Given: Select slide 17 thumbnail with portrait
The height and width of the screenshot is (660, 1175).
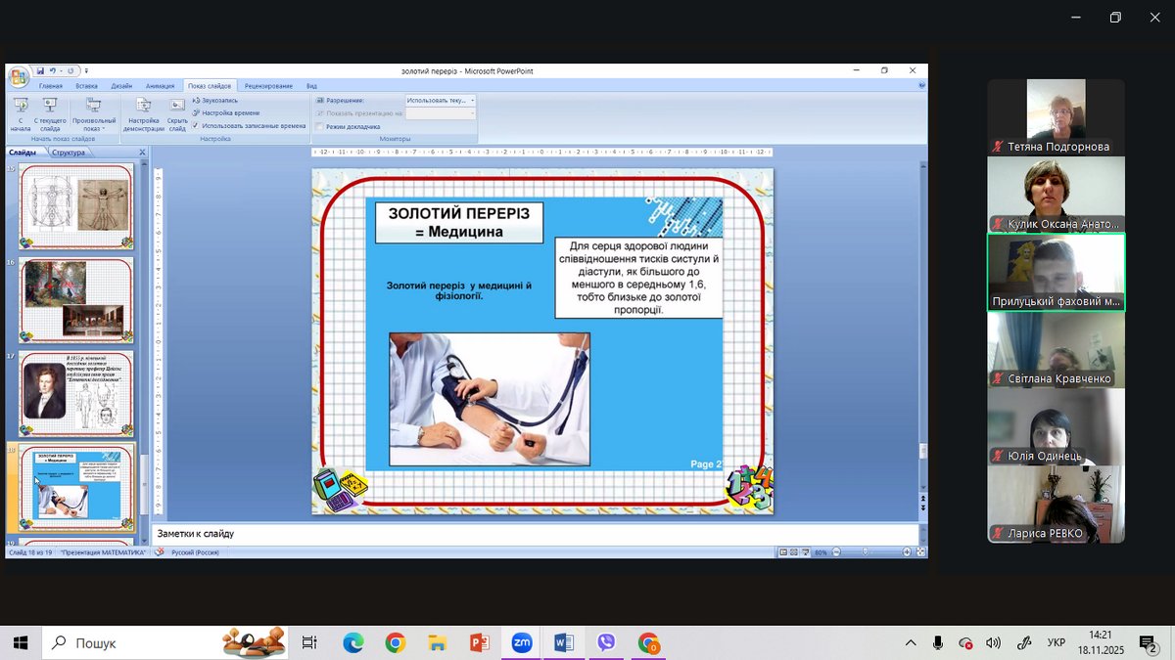Looking at the screenshot, I should [76, 393].
